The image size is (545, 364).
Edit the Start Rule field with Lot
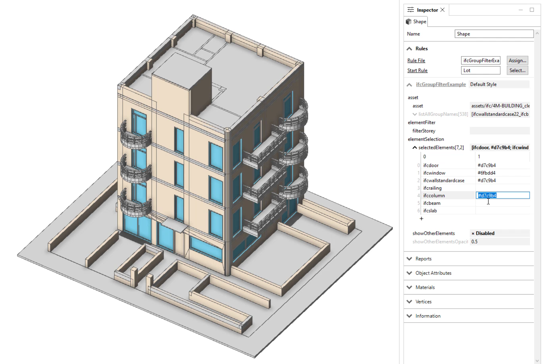point(481,70)
